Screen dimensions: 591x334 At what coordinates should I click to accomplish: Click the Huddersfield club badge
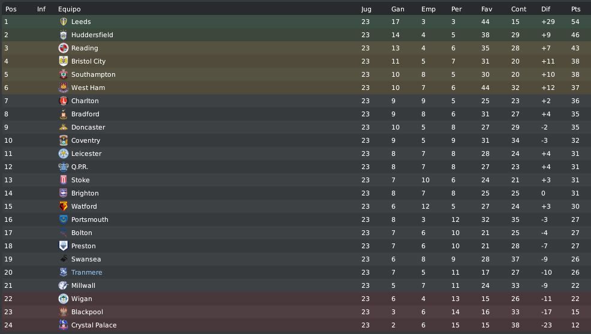(x=64, y=35)
